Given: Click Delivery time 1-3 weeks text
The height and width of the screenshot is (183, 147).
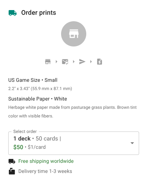Looking at the screenshot, I should [45, 171].
